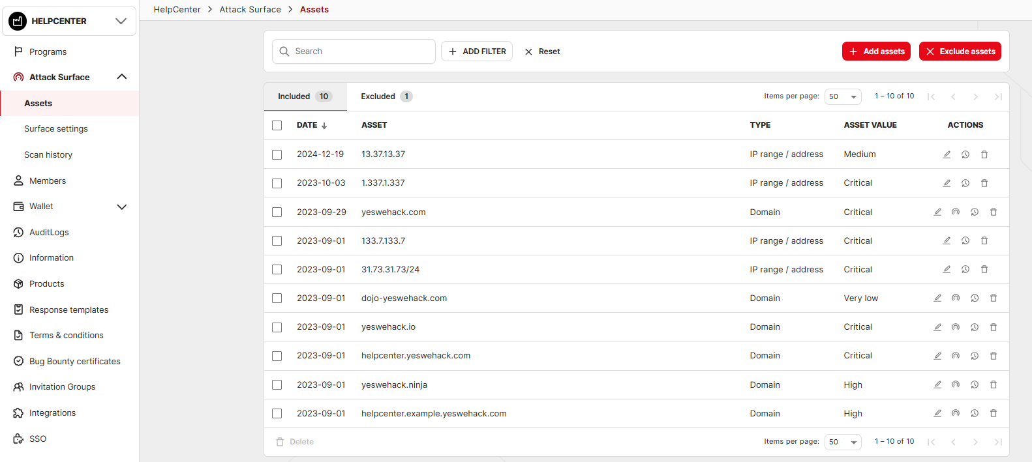
Task: Select the 133.7.133.7 row checkbox
Action: [277, 240]
